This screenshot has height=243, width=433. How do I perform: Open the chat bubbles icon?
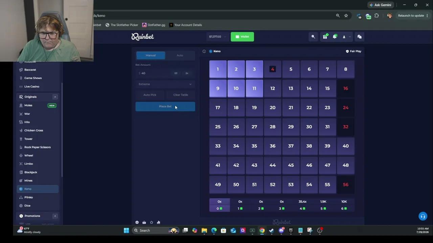click(x=360, y=37)
